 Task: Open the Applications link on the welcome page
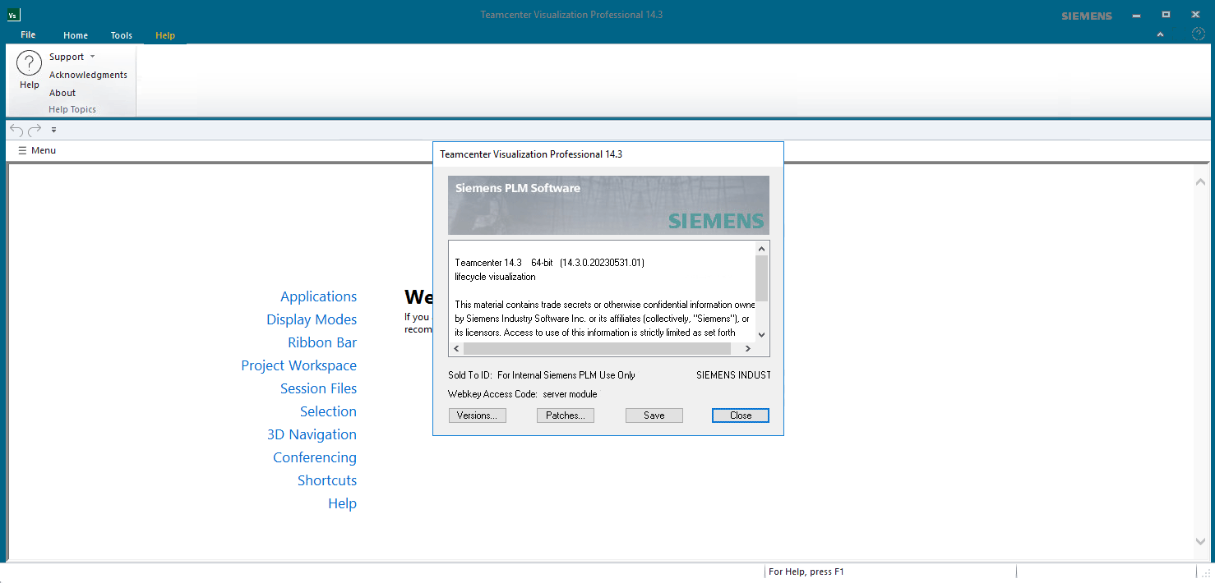point(318,296)
